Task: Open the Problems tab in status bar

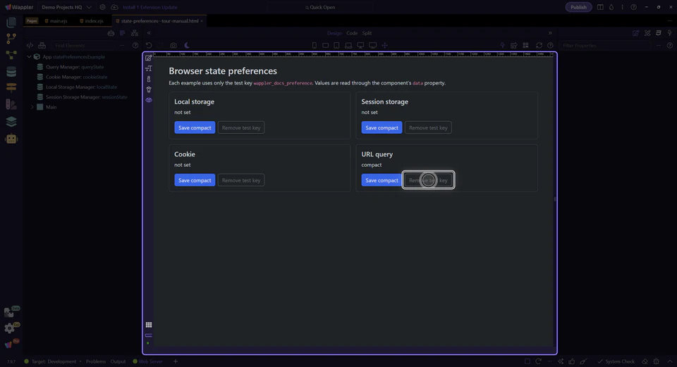Action: point(96,361)
